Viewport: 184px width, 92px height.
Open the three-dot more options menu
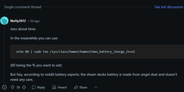(x=96, y=87)
